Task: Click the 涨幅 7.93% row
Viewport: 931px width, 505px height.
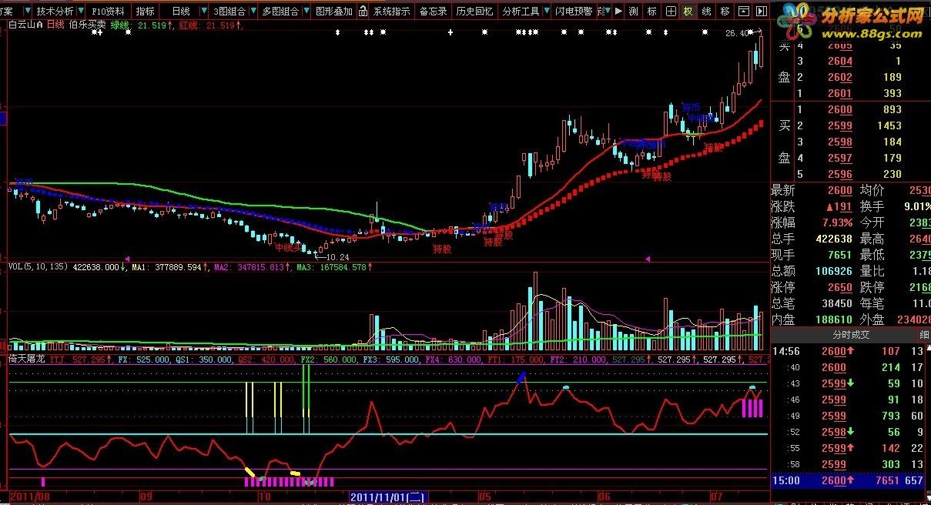Action: tap(812, 222)
